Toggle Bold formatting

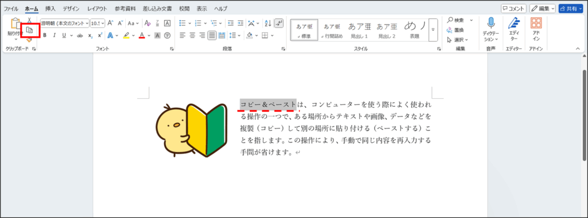click(45, 36)
